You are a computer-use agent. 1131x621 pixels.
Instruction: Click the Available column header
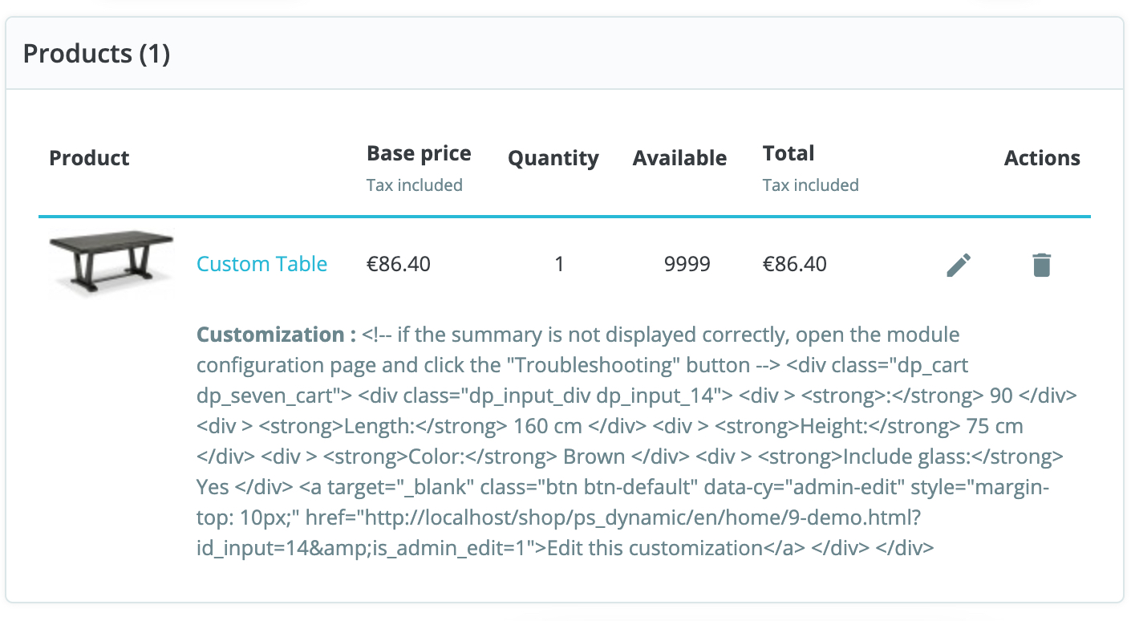click(x=679, y=158)
